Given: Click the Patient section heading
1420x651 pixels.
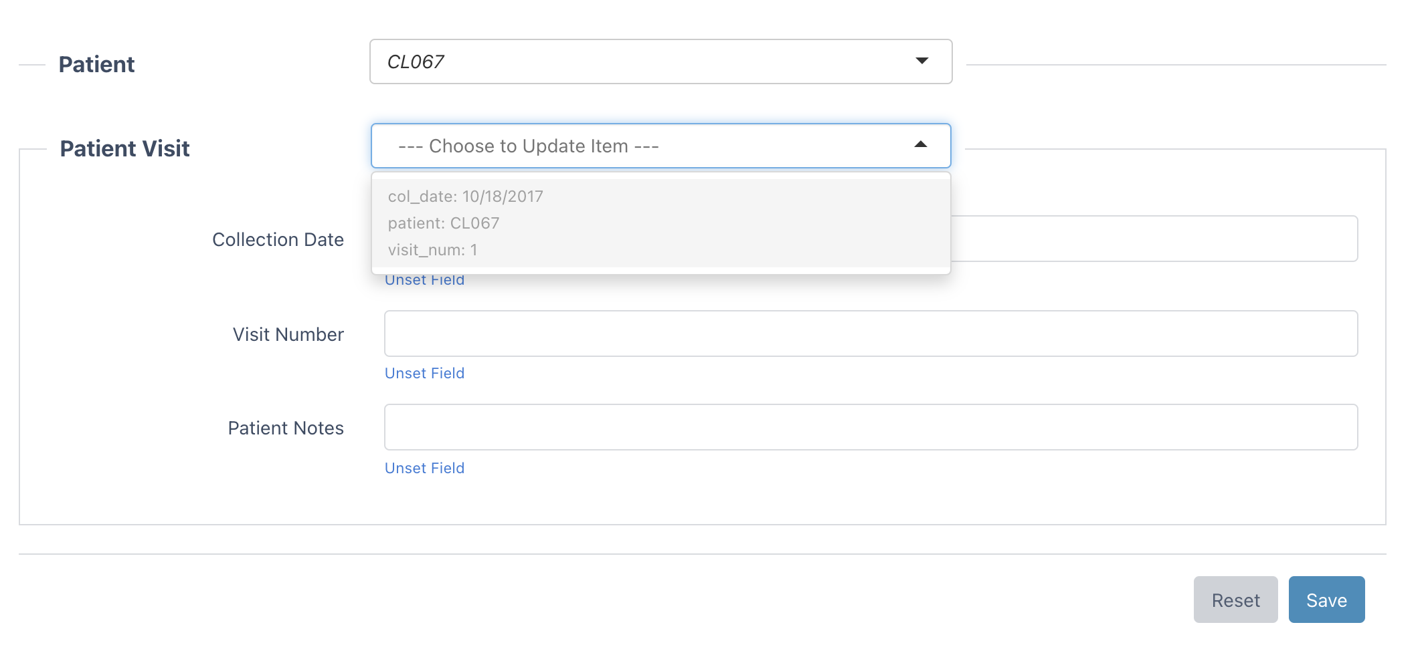Looking at the screenshot, I should click(96, 64).
